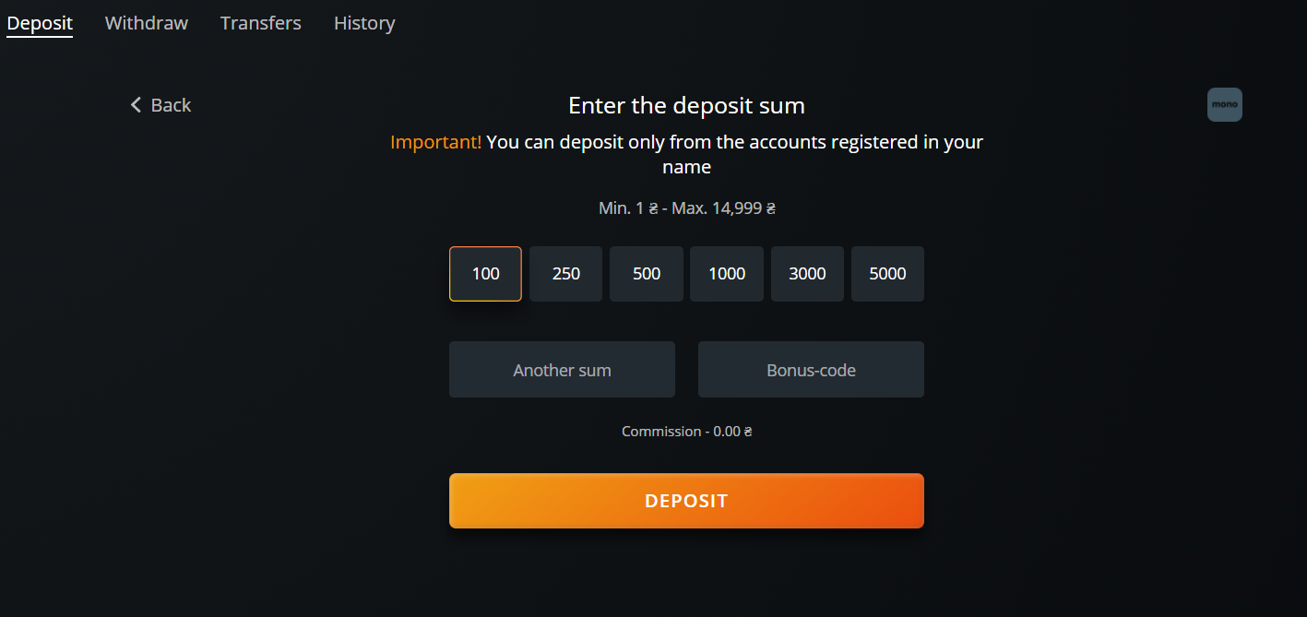Open the Transfers tab
The height and width of the screenshot is (617, 1307).
261,23
